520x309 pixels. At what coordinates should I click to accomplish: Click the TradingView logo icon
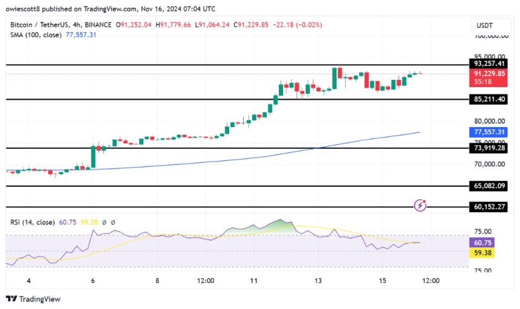[11, 299]
